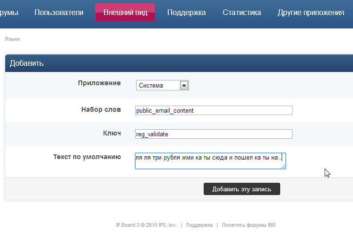Click inside the default text textarea
The width and height of the screenshot is (353, 232).
point(210,160)
